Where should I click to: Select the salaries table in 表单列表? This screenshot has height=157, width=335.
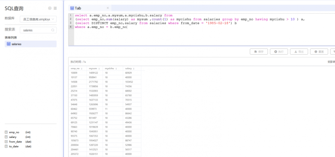[x=30, y=44]
